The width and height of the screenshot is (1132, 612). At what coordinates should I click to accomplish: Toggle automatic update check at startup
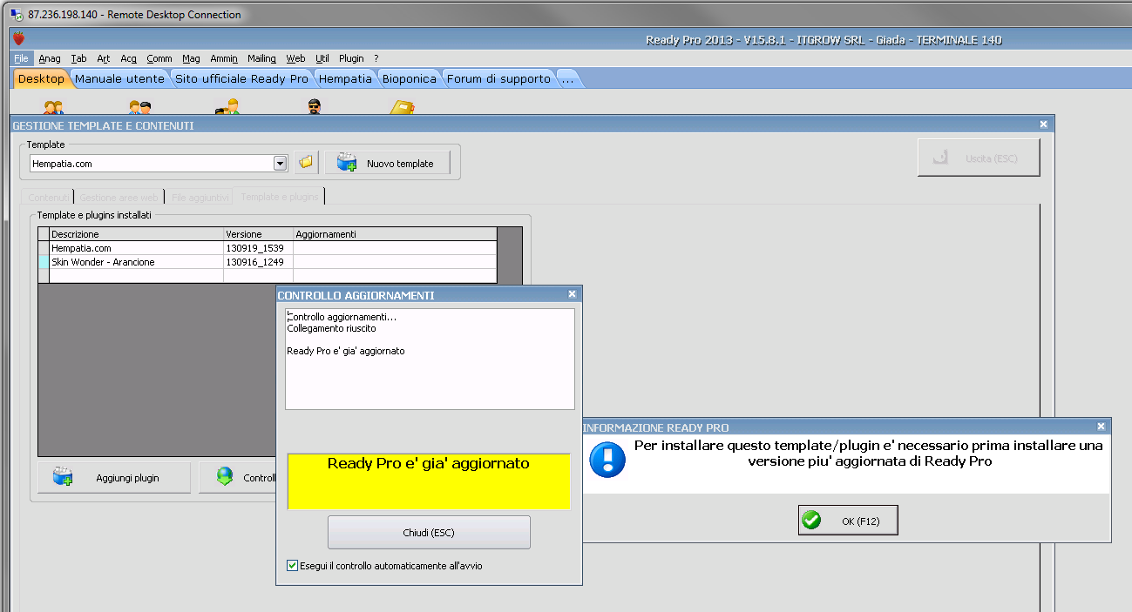pyautogui.click(x=292, y=566)
